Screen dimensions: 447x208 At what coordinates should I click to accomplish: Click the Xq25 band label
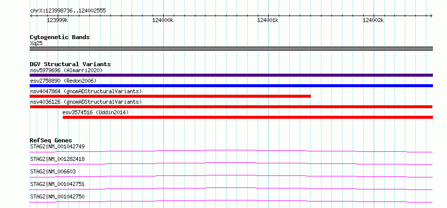tap(37, 44)
